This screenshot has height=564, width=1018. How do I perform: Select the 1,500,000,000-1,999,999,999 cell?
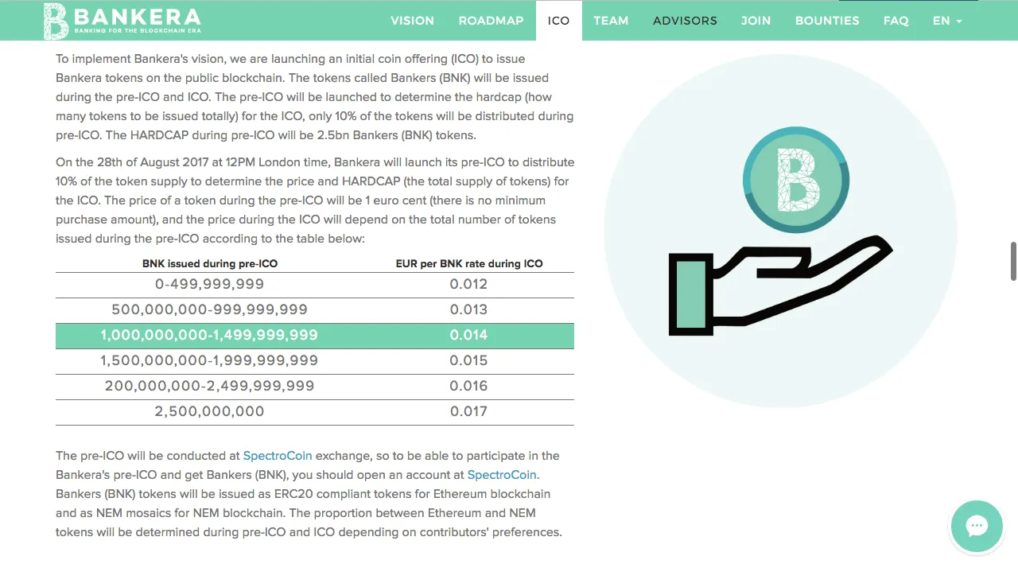click(x=210, y=360)
